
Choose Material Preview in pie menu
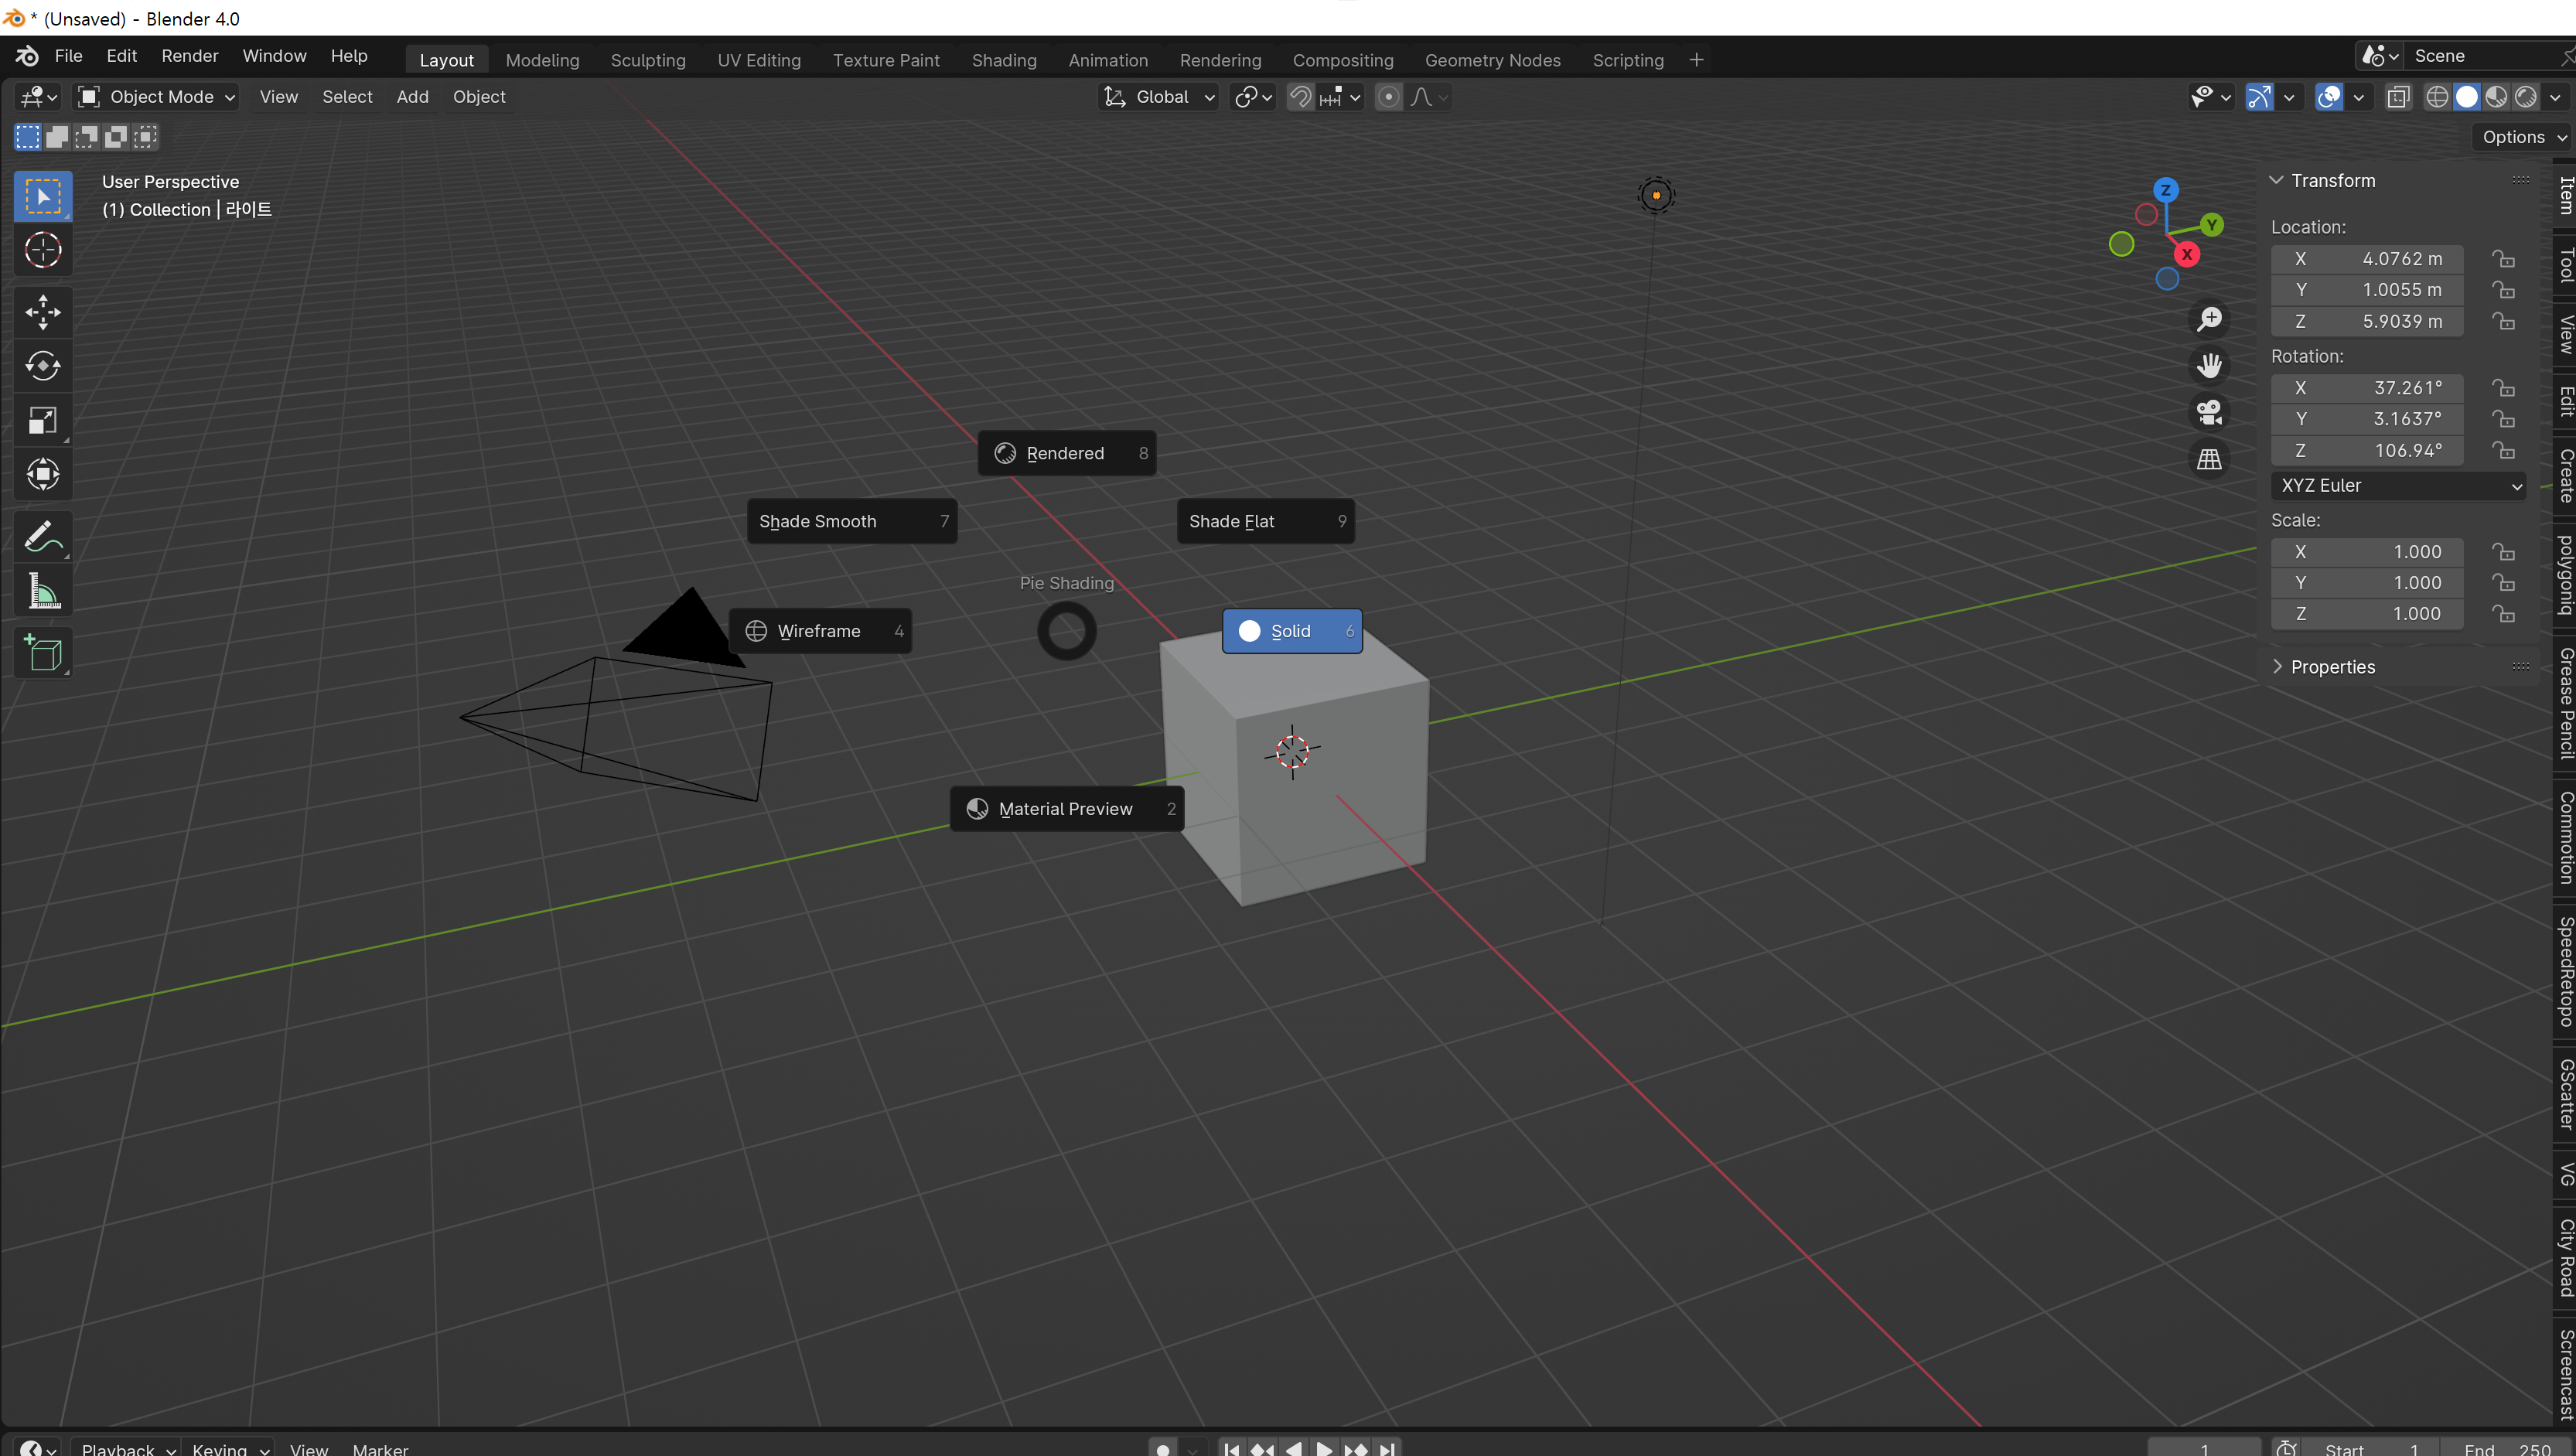point(1067,810)
